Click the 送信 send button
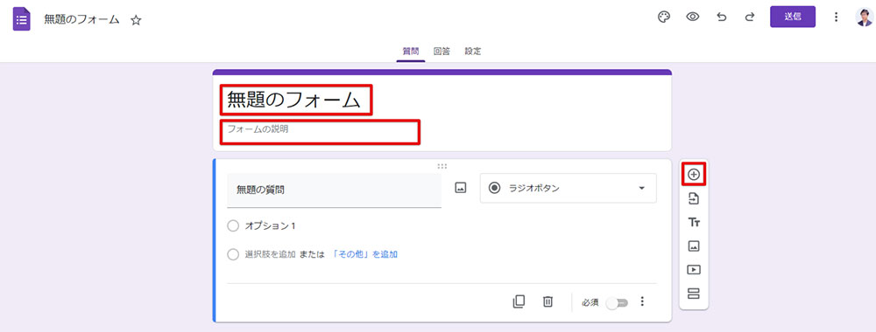This screenshot has height=332, width=876. click(x=792, y=17)
